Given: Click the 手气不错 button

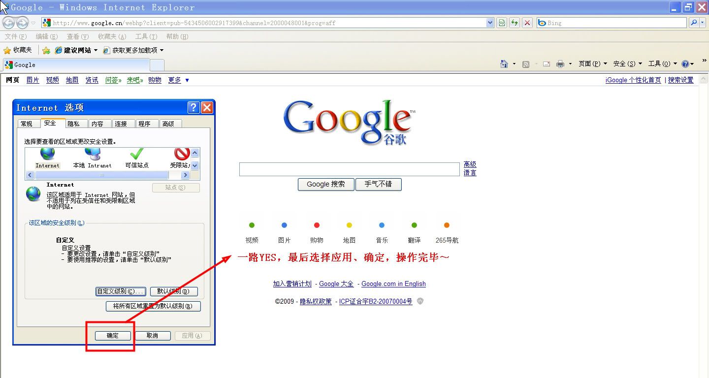Looking at the screenshot, I should [x=378, y=185].
